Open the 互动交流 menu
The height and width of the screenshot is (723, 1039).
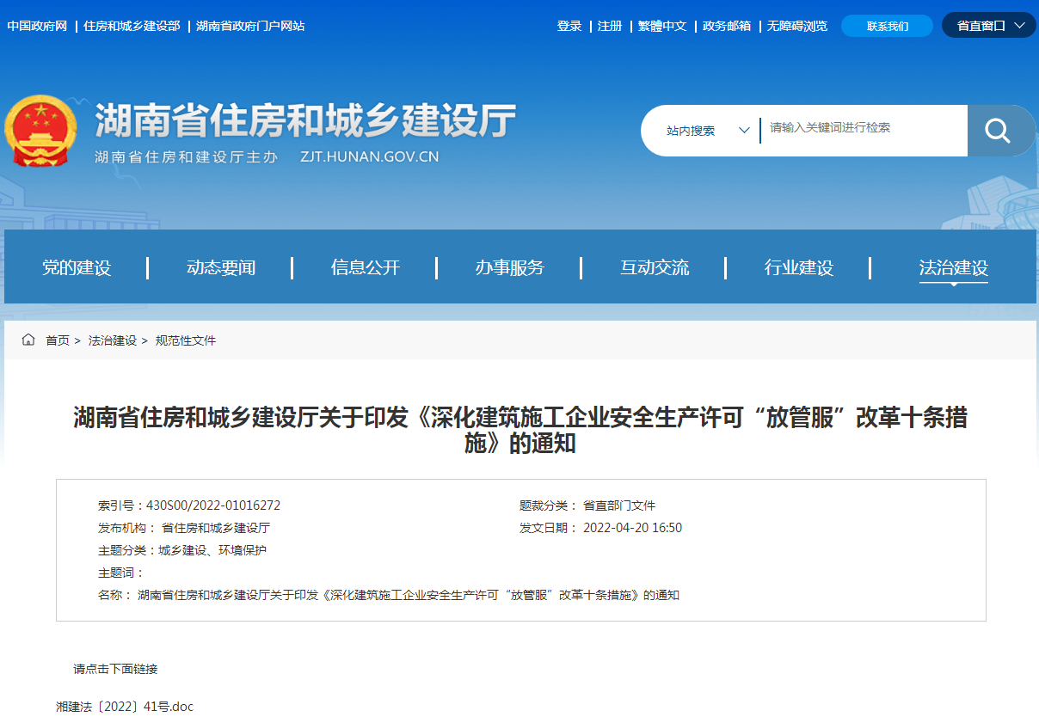655,267
